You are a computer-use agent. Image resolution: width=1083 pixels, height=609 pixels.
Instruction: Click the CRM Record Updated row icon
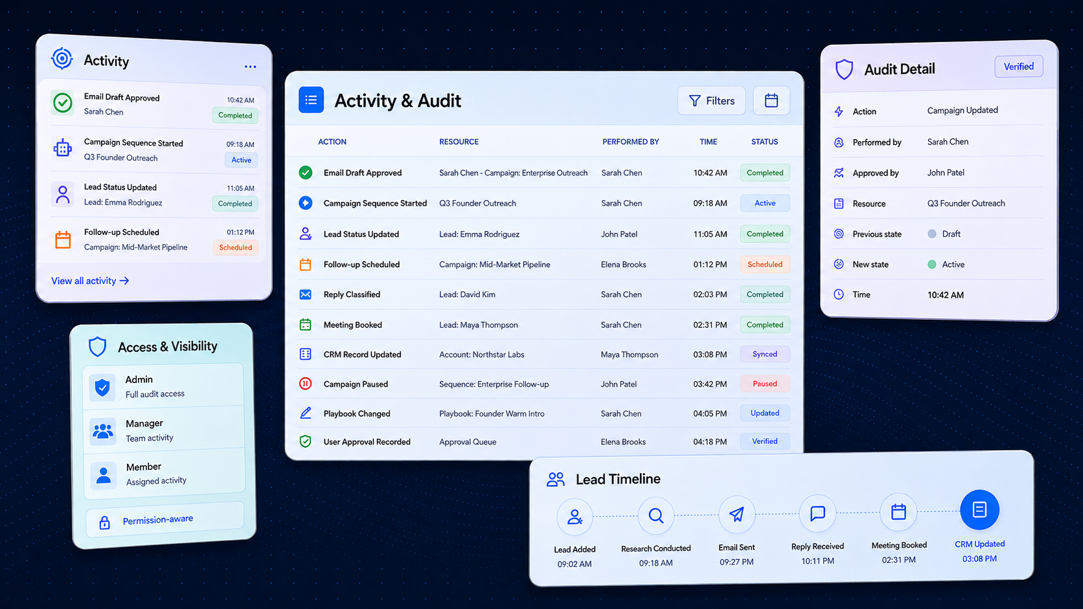[x=306, y=354]
